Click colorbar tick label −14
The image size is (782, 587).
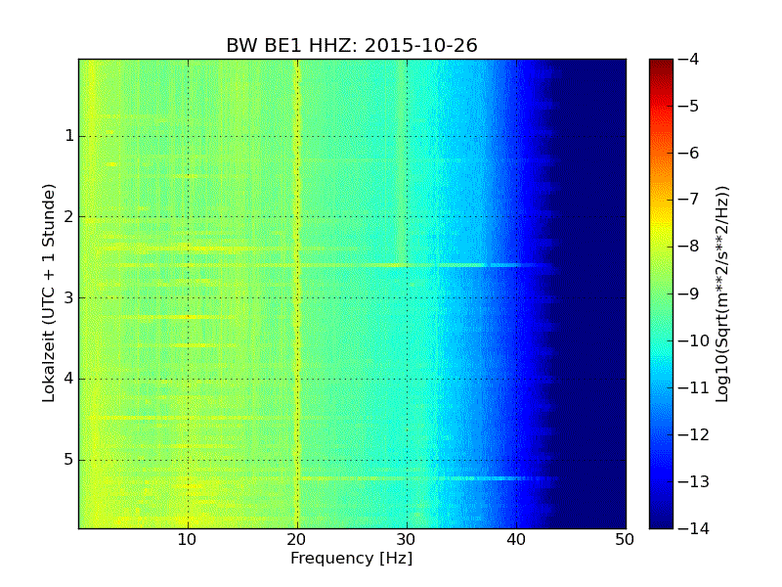694,528
